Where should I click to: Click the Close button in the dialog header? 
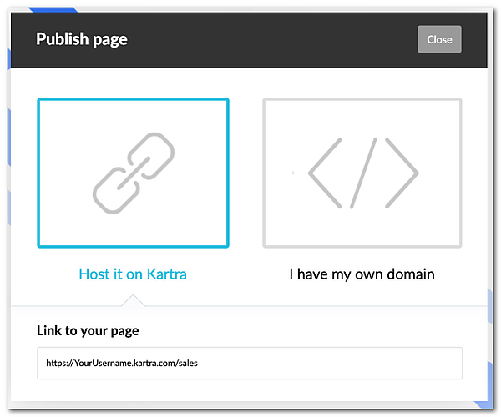(x=439, y=39)
